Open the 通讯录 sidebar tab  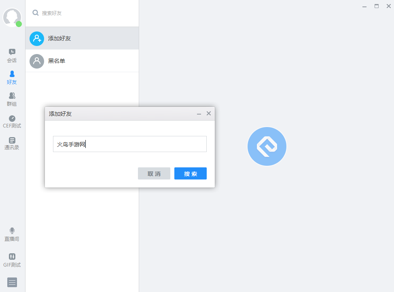12,144
